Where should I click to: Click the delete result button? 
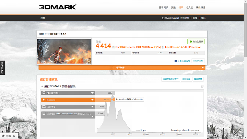186,79
